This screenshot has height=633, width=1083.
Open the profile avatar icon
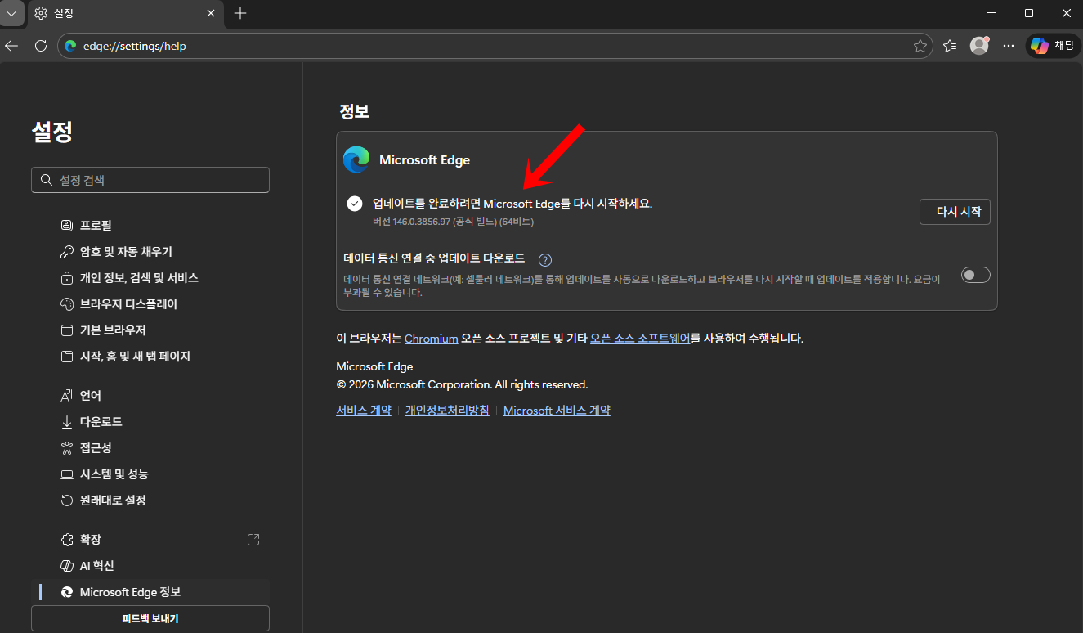tap(979, 46)
